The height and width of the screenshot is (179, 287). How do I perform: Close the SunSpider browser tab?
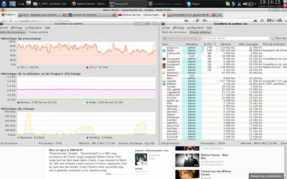[x=214, y=15]
